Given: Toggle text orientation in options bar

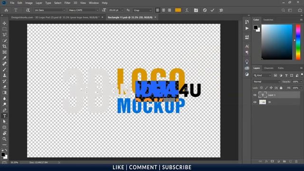Looking at the screenshot, I should click(x=28, y=10).
